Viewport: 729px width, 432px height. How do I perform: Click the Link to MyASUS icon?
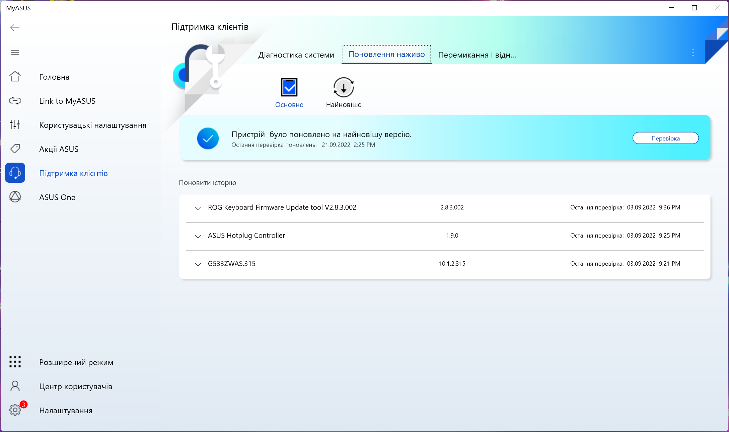point(15,101)
